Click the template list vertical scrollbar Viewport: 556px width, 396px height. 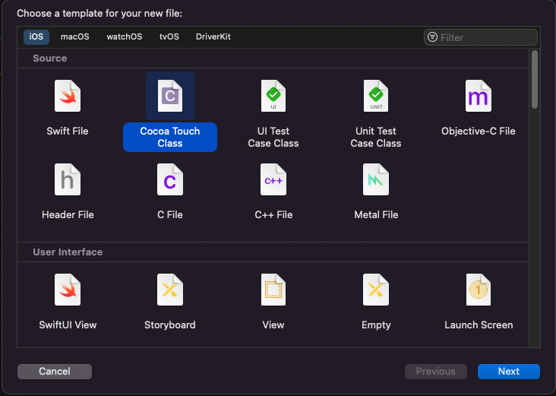click(x=535, y=79)
